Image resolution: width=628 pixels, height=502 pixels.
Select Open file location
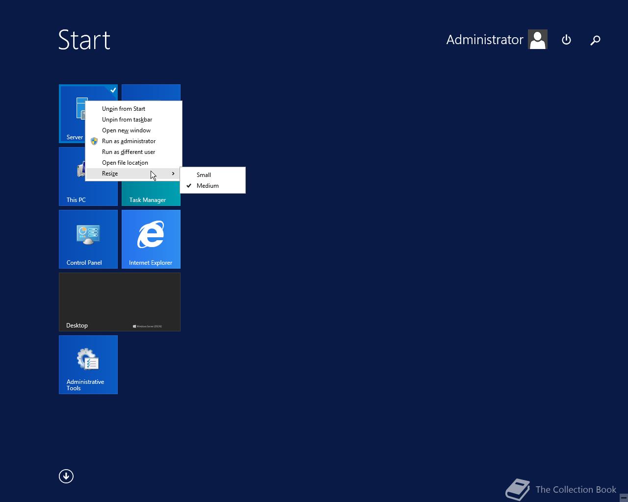tap(133, 163)
